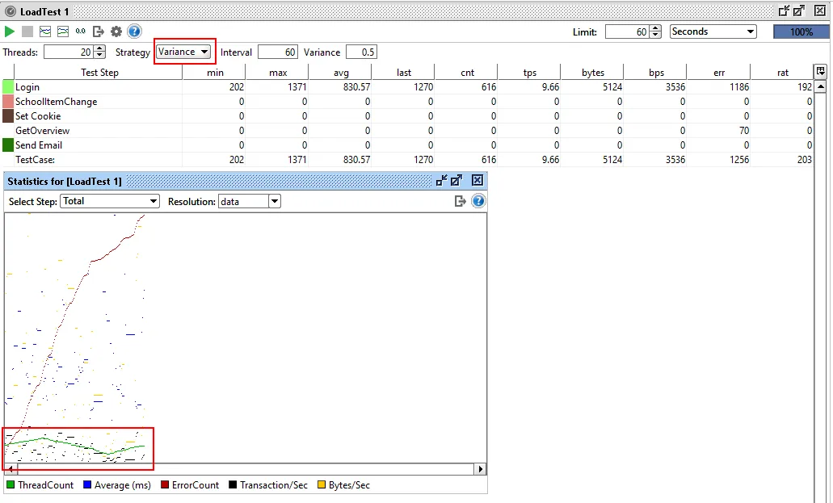Image resolution: width=833 pixels, height=503 pixels.
Task: Maximize the LoadTest 1 internal window
Action: pyautogui.click(x=798, y=10)
